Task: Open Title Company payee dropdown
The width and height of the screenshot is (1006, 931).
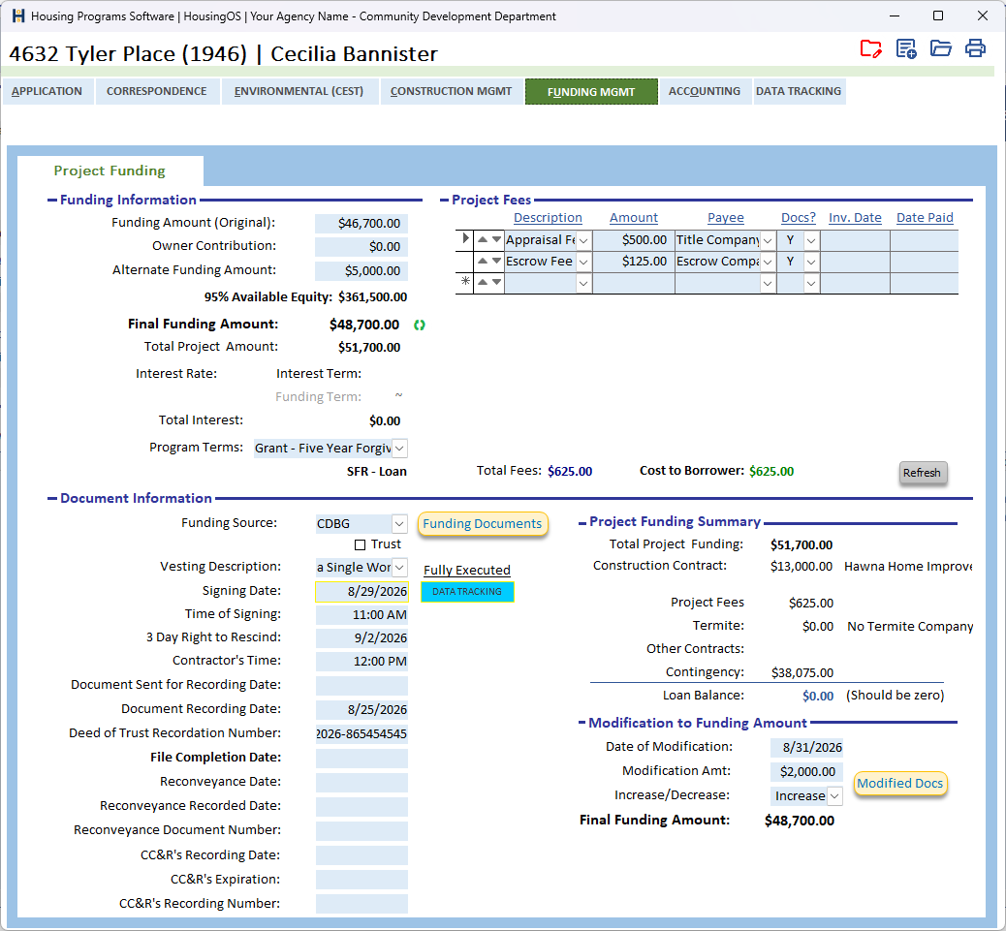Action: click(768, 241)
